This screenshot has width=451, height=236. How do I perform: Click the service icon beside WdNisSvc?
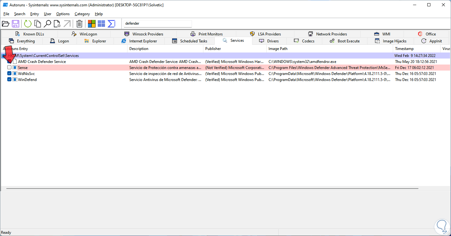15,74
